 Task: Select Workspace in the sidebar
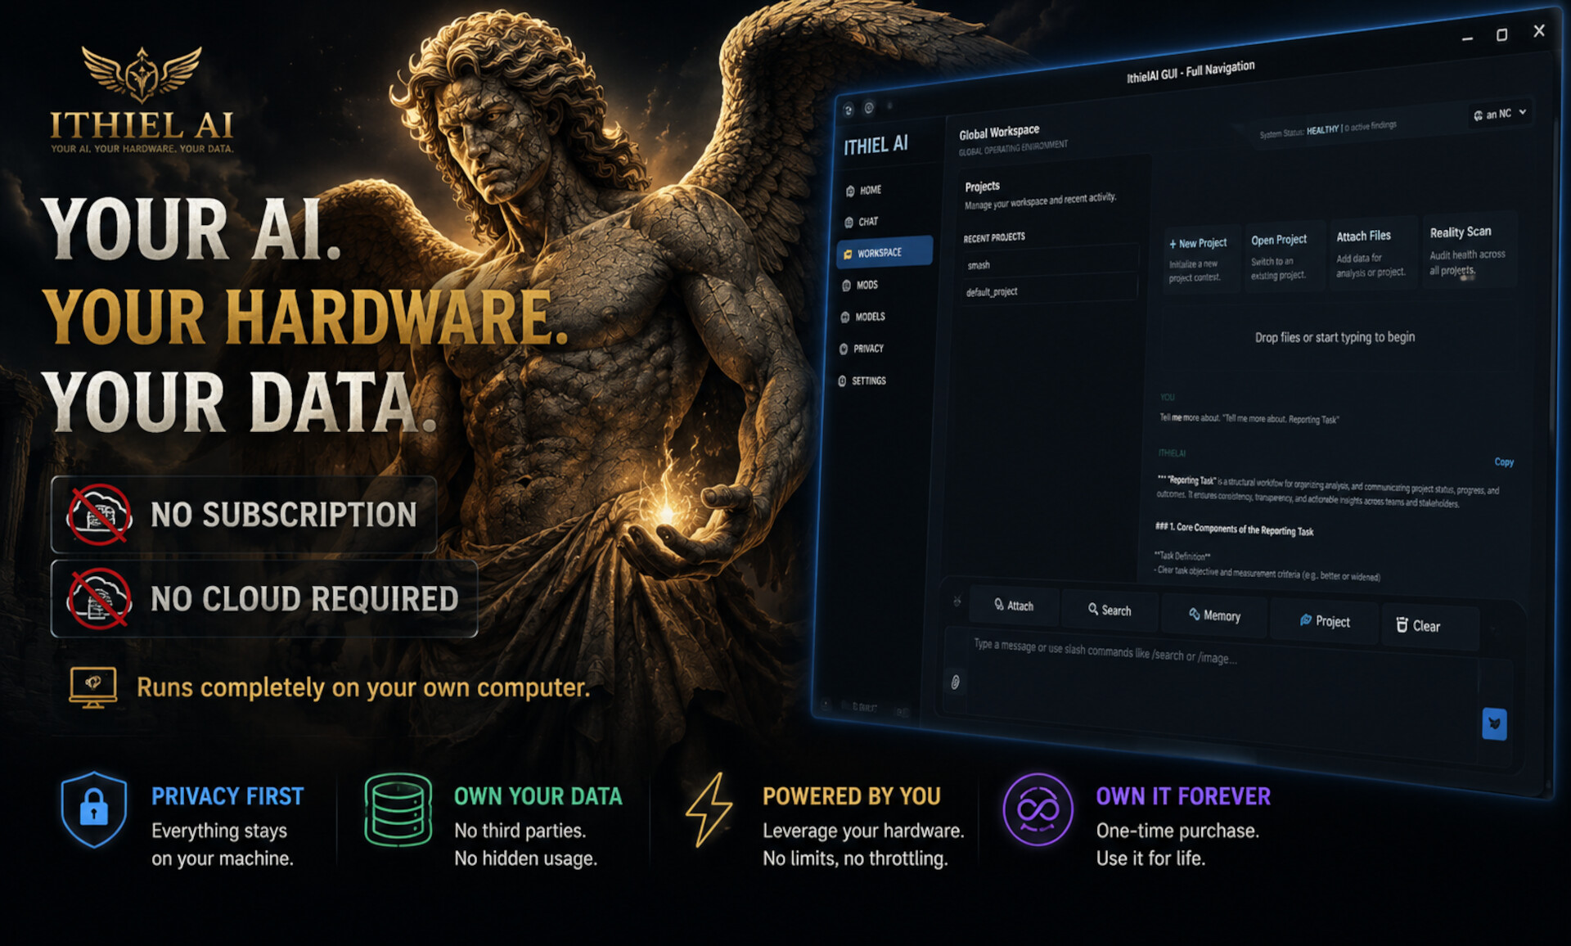click(x=885, y=253)
